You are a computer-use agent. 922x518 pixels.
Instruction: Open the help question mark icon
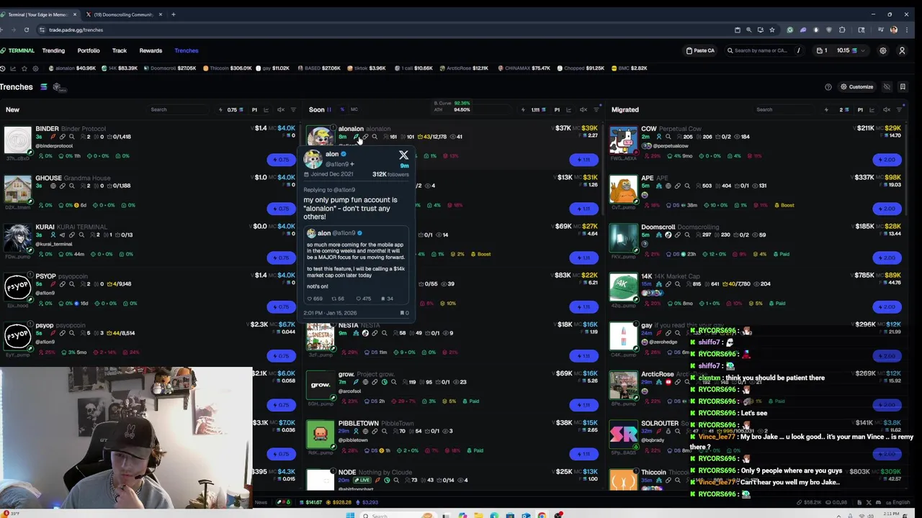pyautogui.click(x=828, y=87)
